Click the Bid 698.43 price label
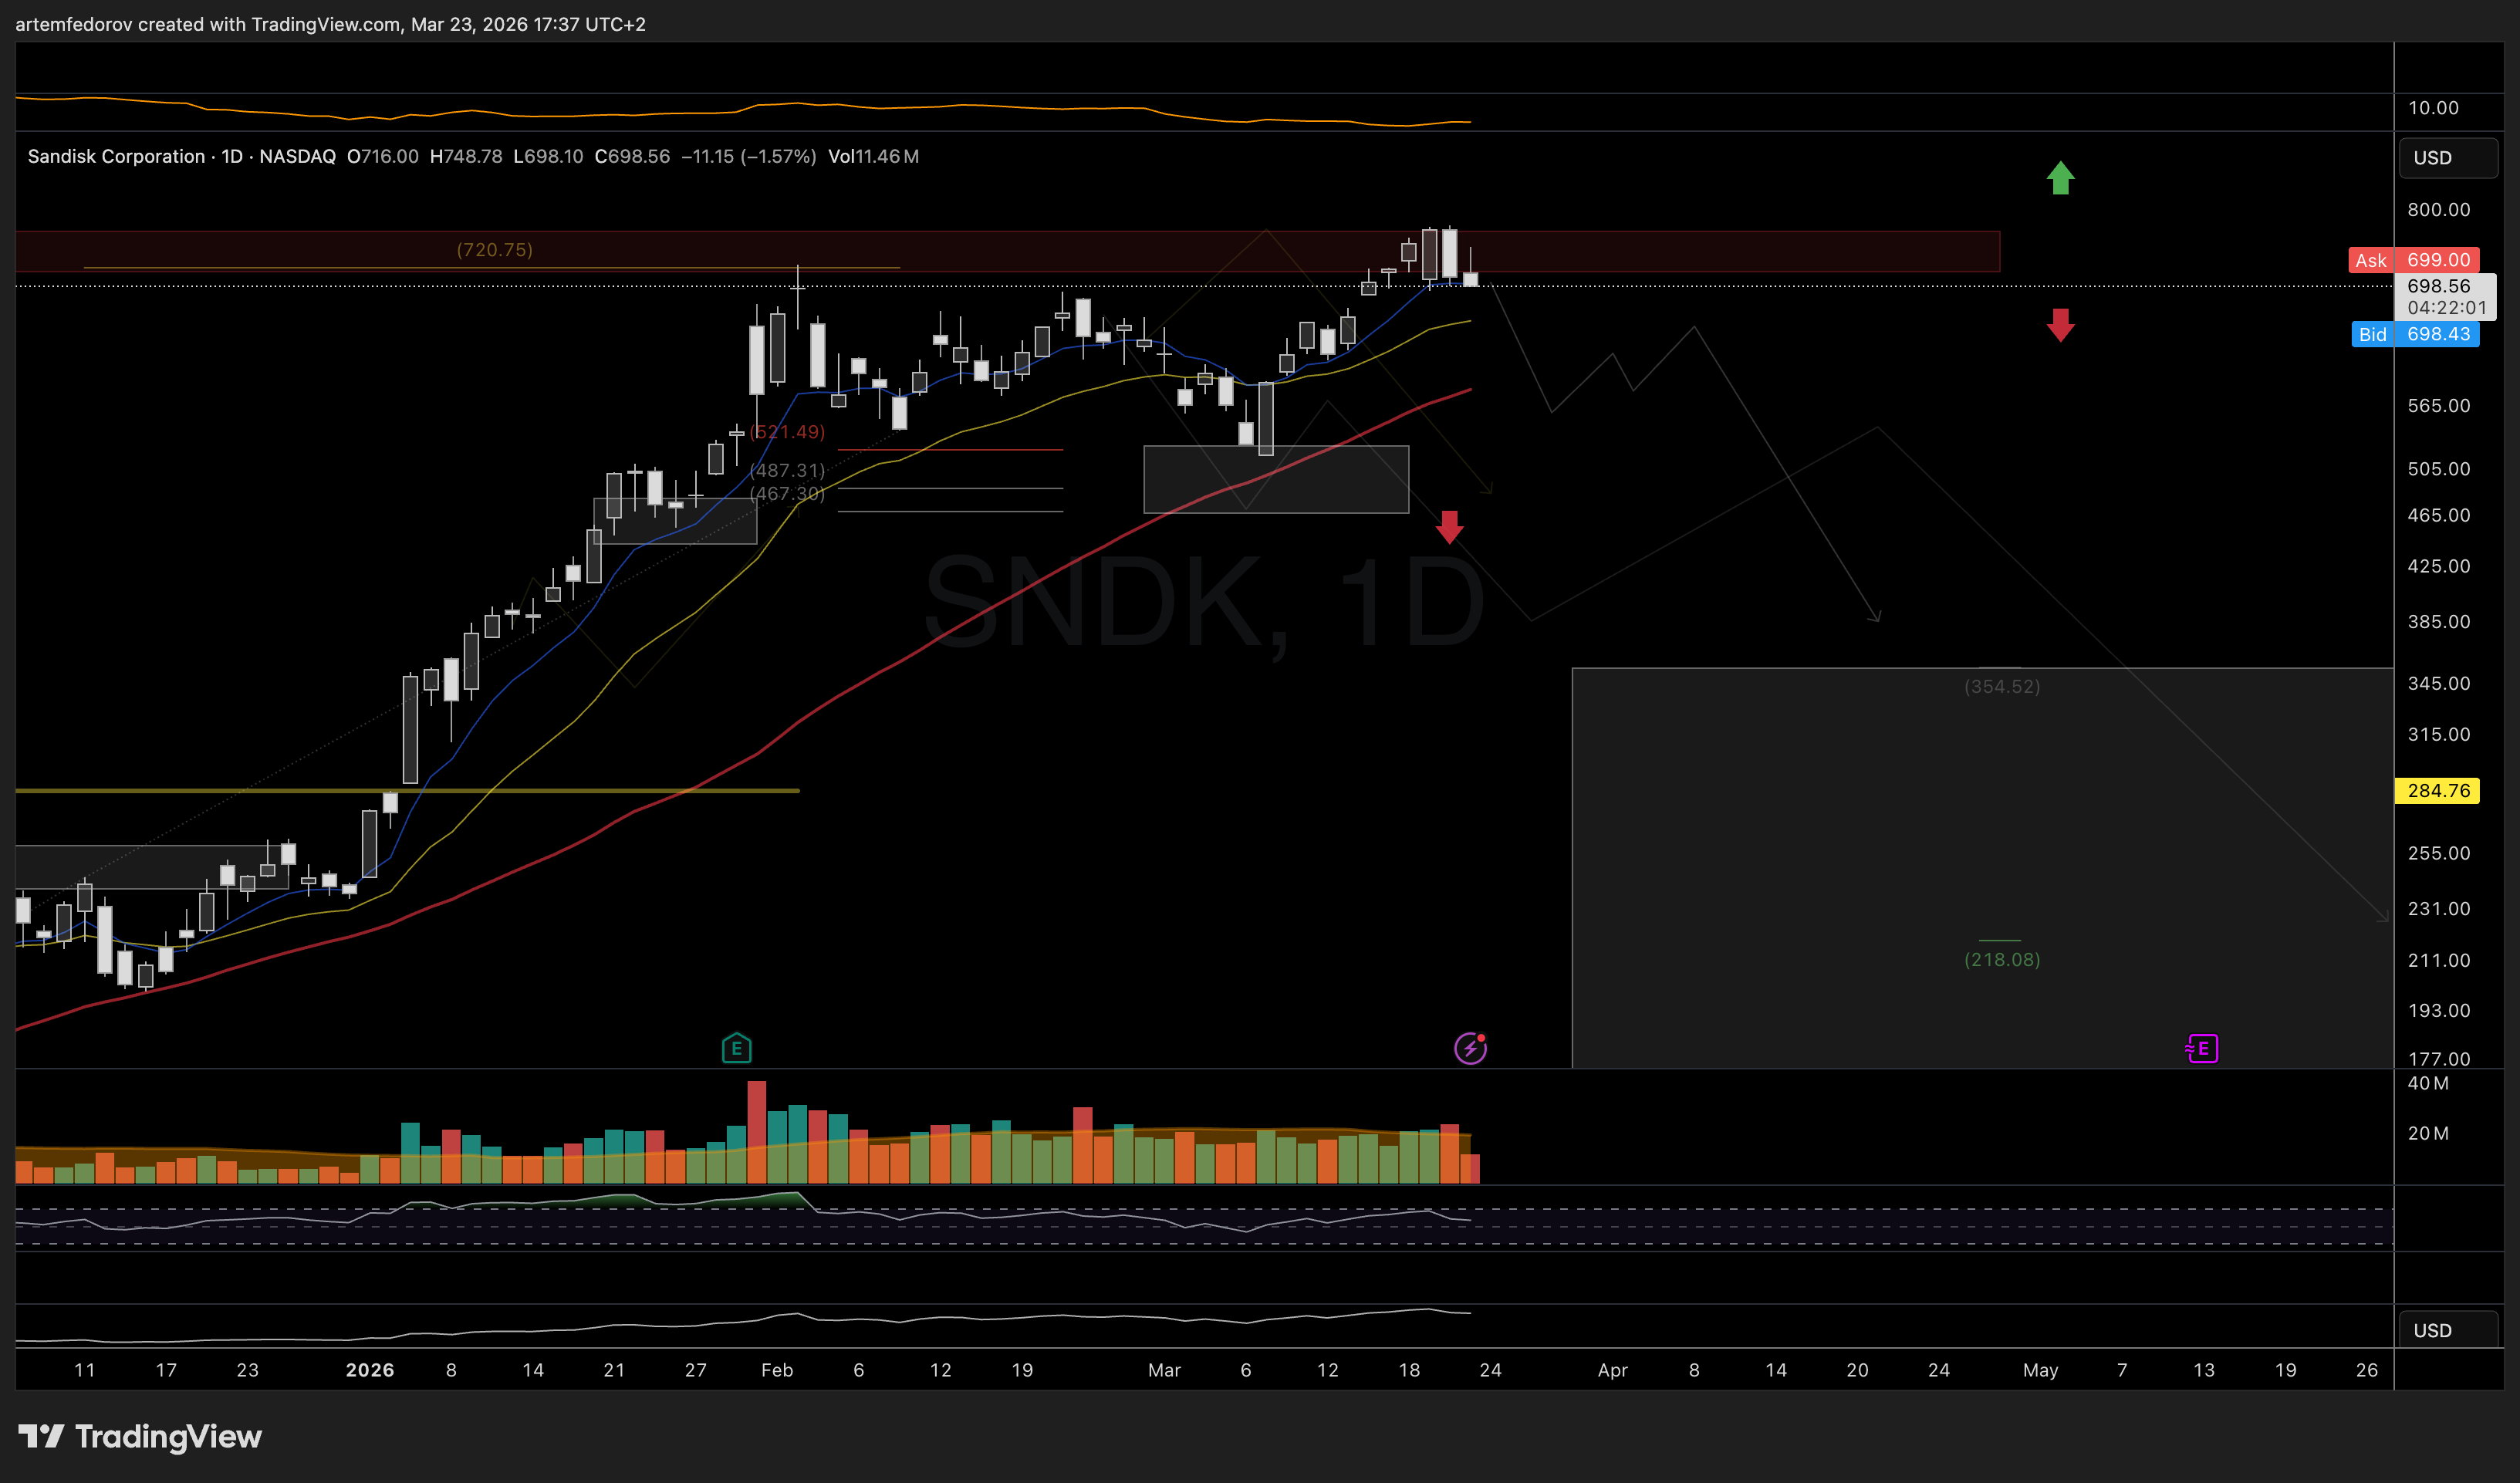 tap(2414, 334)
